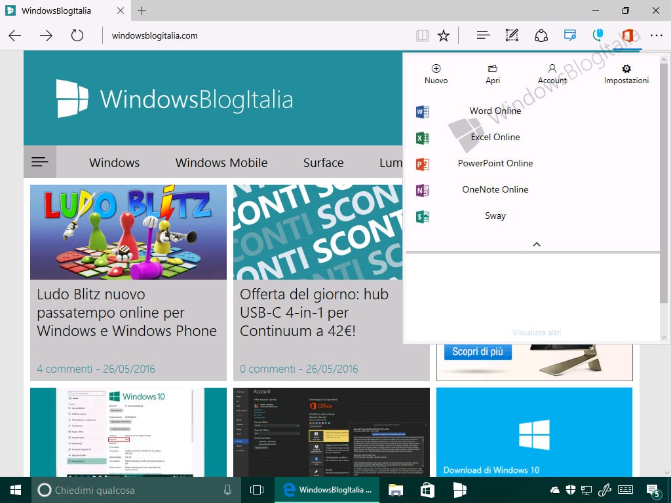
Task: Click the Reading view book icon
Action: pos(423,35)
